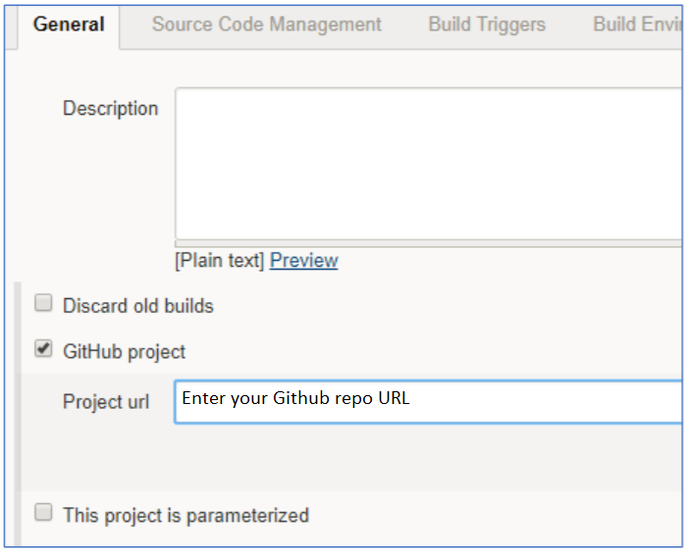688x557 pixels.
Task: Grab the resize bar under the Description box
Action: (x=428, y=244)
